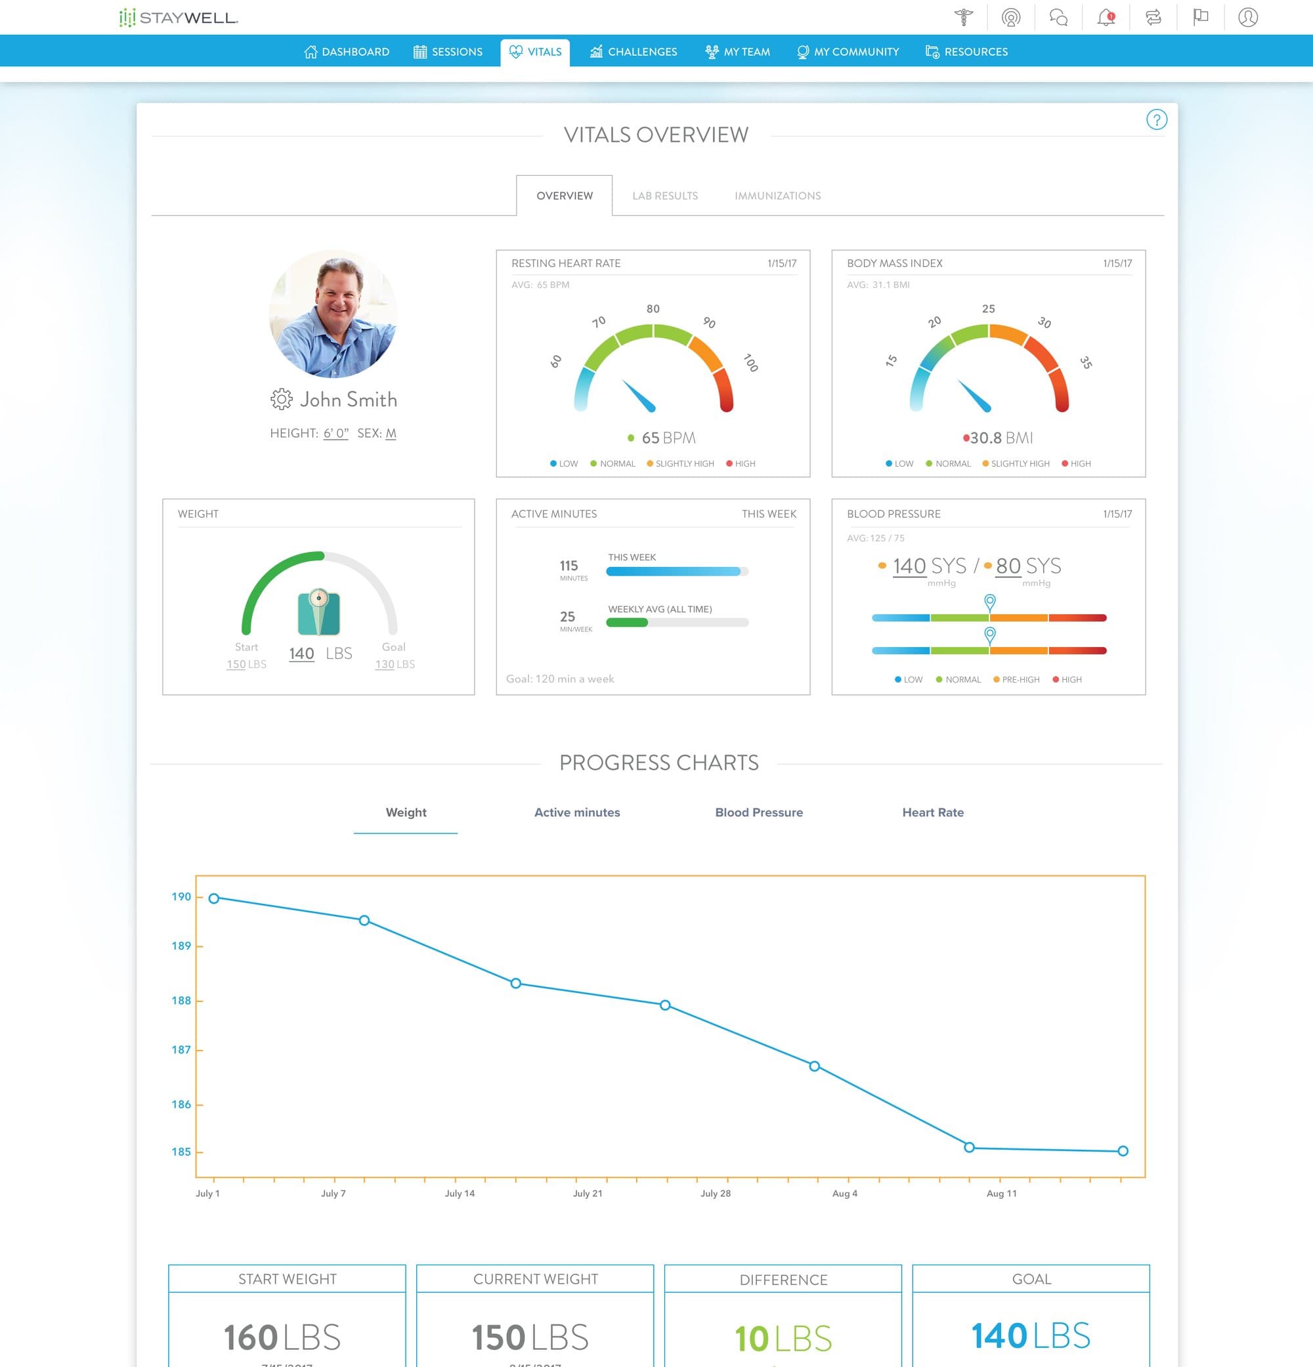The image size is (1313, 1367).
Task: Click Weekly Avg all time progress bar
Action: click(x=678, y=622)
